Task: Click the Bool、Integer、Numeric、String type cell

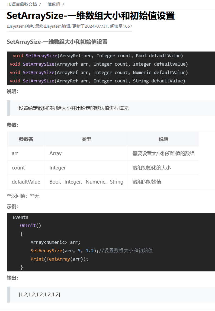Action: pos(86,182)
